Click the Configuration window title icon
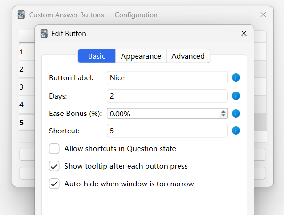This screenshot has width=284, height=215. click(x=21, y=15)
